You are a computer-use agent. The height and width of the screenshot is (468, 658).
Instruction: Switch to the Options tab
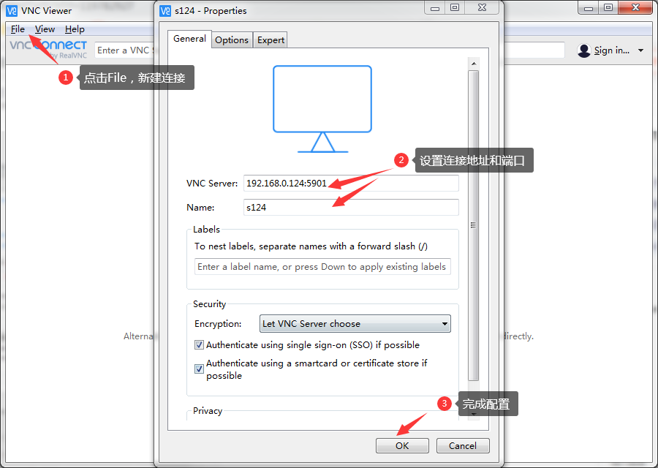[x=232, y=40]
